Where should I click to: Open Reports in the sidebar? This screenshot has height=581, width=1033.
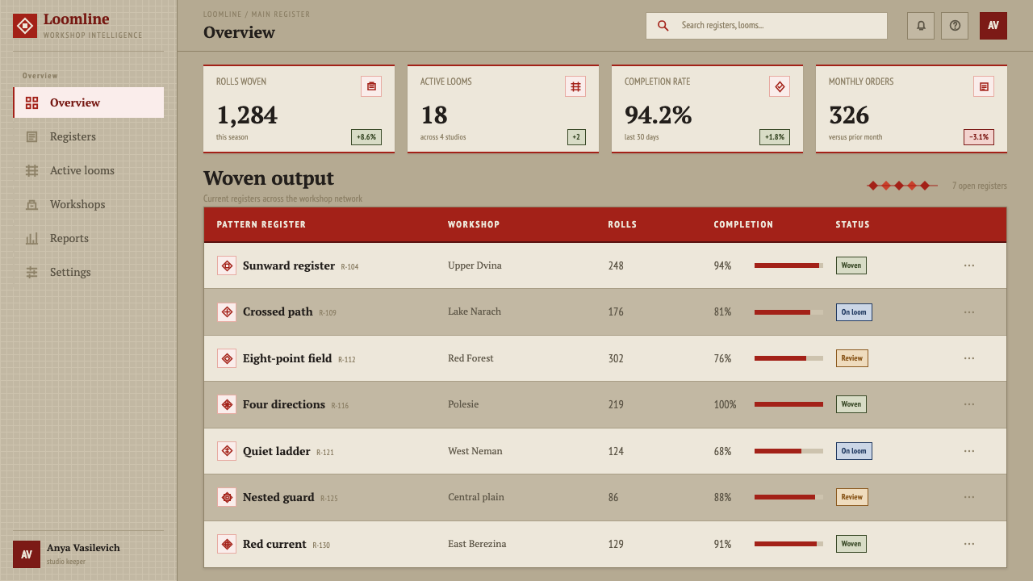(89, 238)
